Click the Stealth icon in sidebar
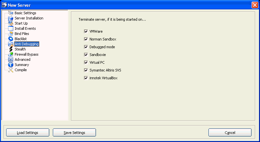Image resolution: width=260 pixels, height=142 pixels. click(x=10, y=49)
